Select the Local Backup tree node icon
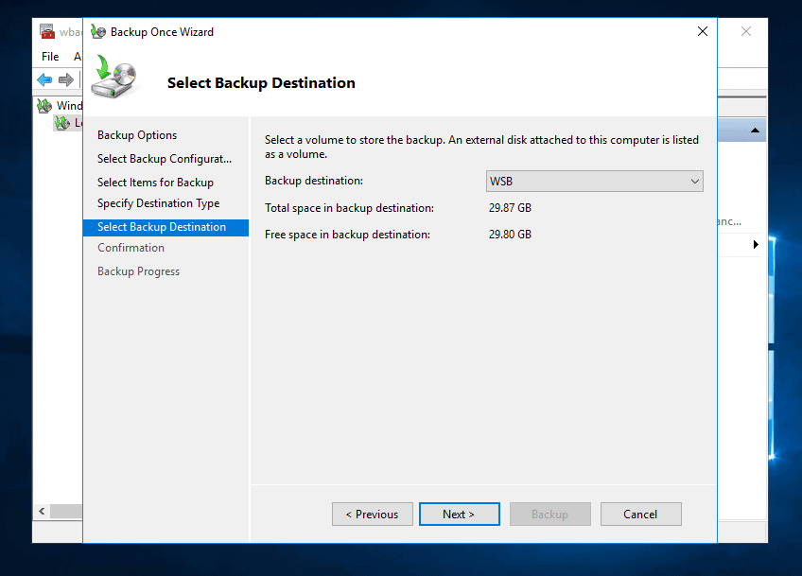This screenshot has width=802, height=576. pos(62,123)
